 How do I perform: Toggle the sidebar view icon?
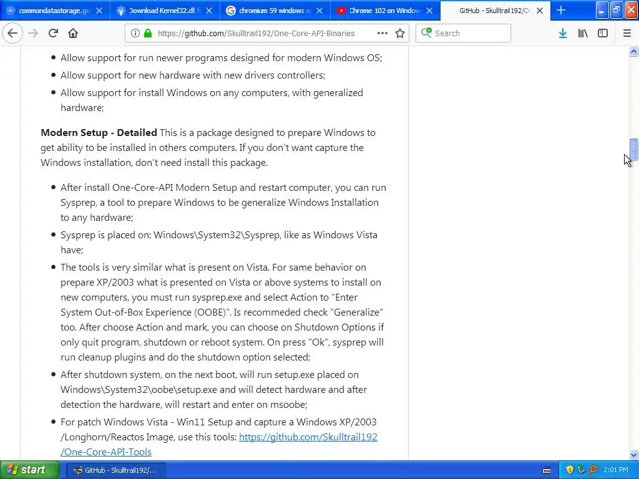tap(603, 33)
